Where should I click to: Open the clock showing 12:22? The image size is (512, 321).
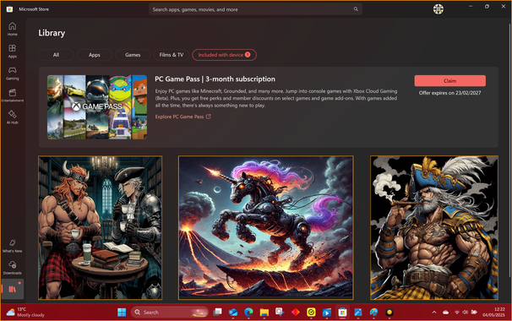(493, 313)
